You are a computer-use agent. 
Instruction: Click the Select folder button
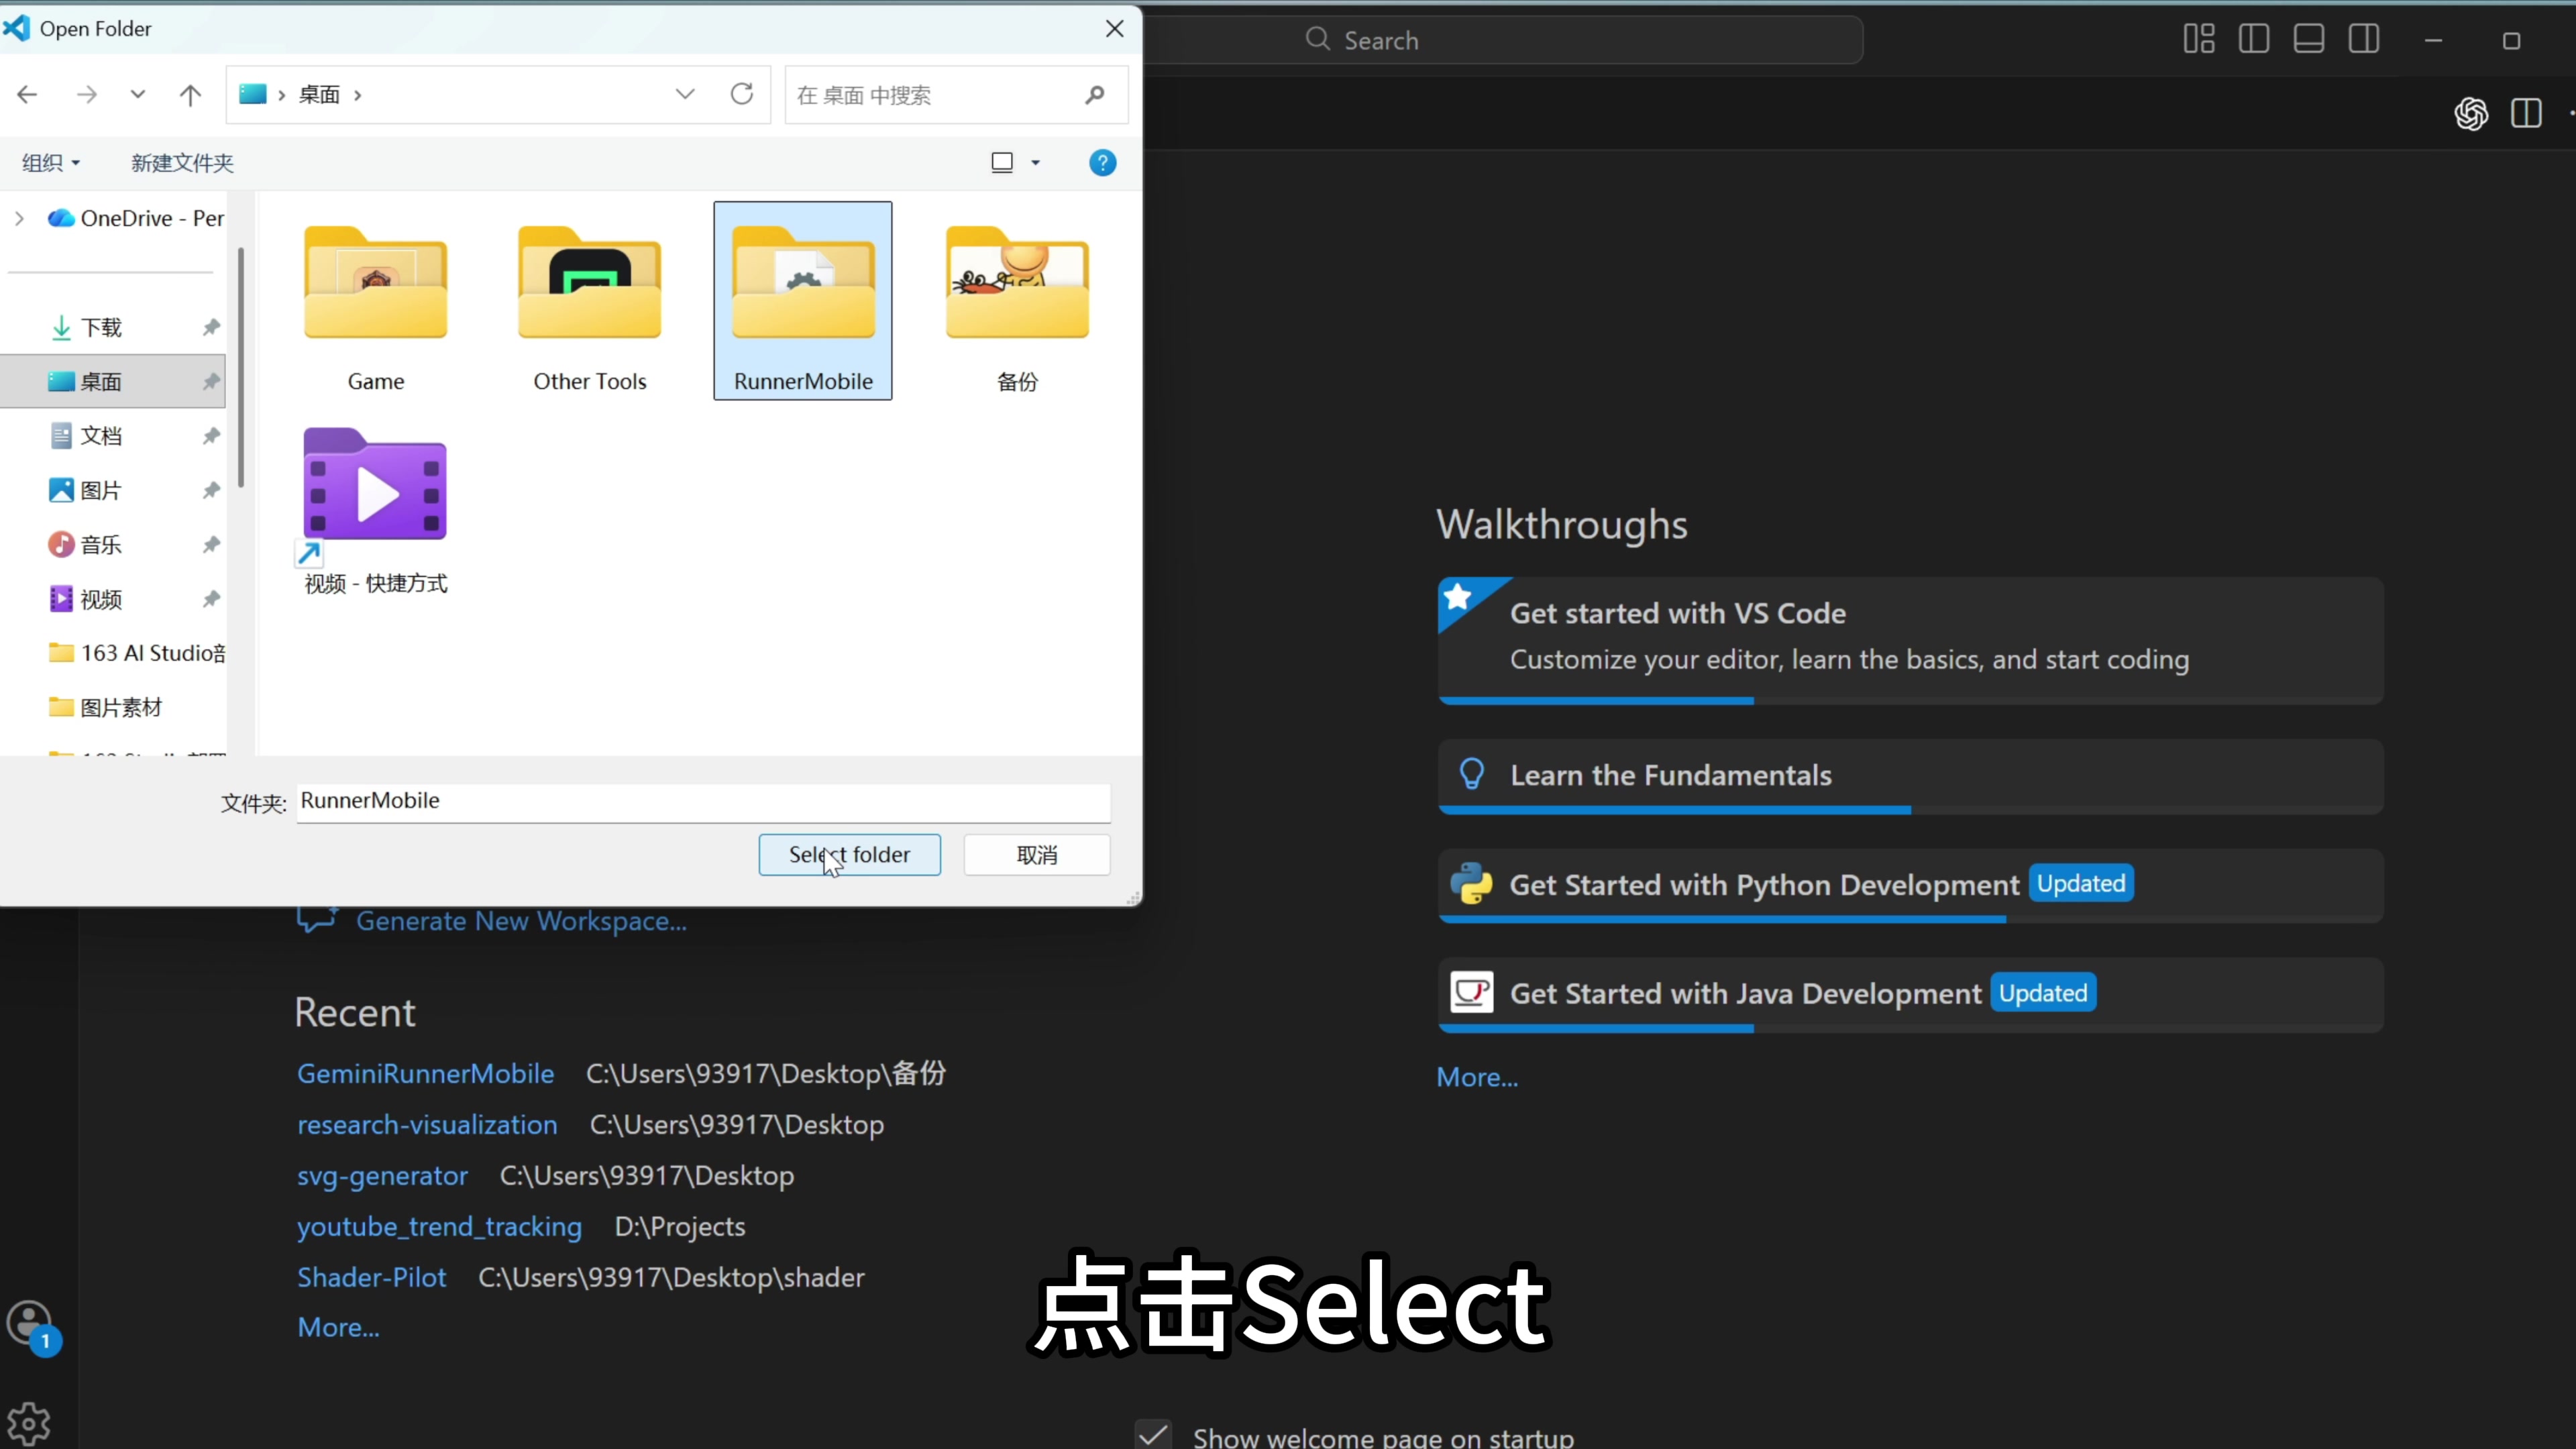coord(849,855)
